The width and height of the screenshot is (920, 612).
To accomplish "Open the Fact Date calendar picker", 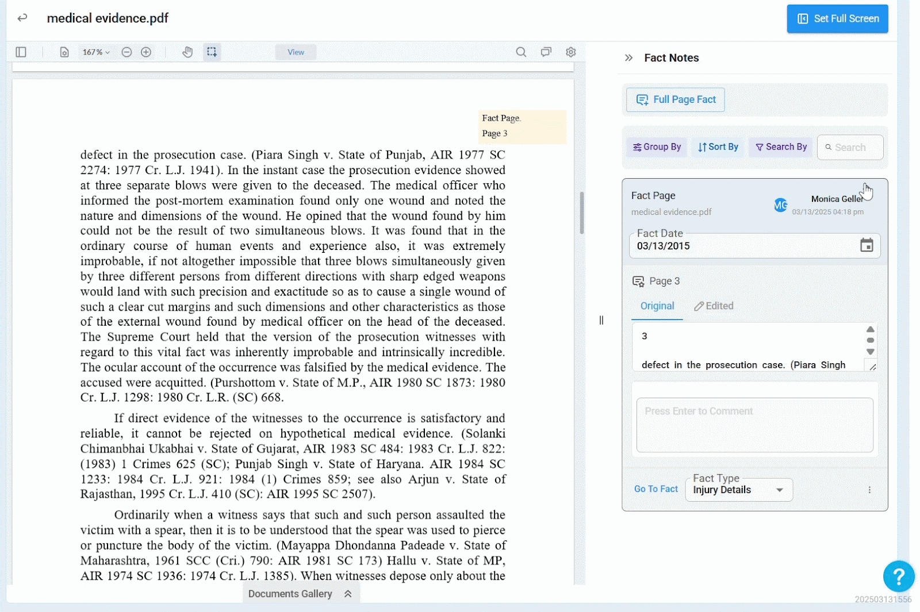I will point(867,245).
